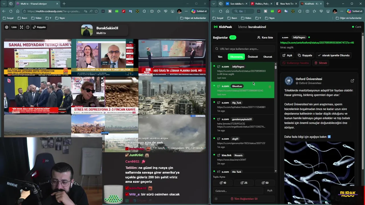Select the ABD İSRAİL'İN LÜBNAN PLANINA channel
365x205 pixels.
[172, 58]
